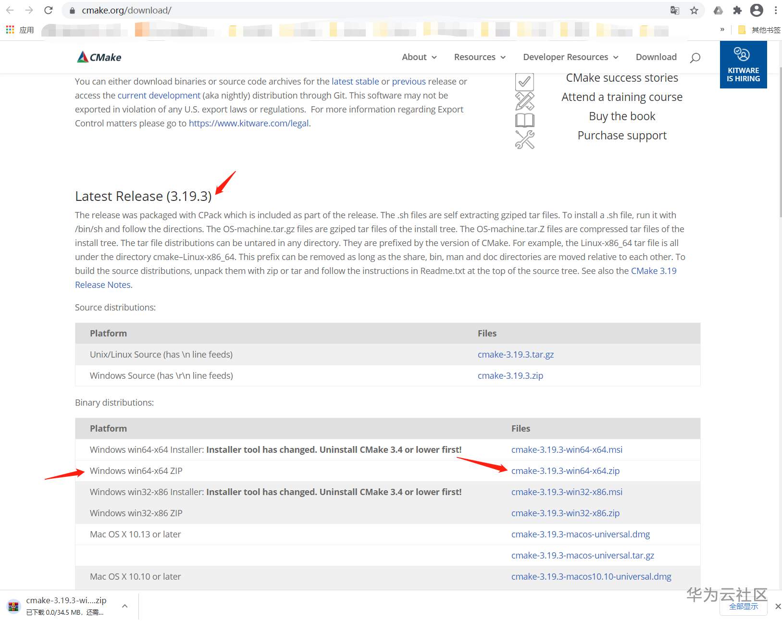Click the book icon beside Buy the book
782x621 pixels.
pos(524,120)
